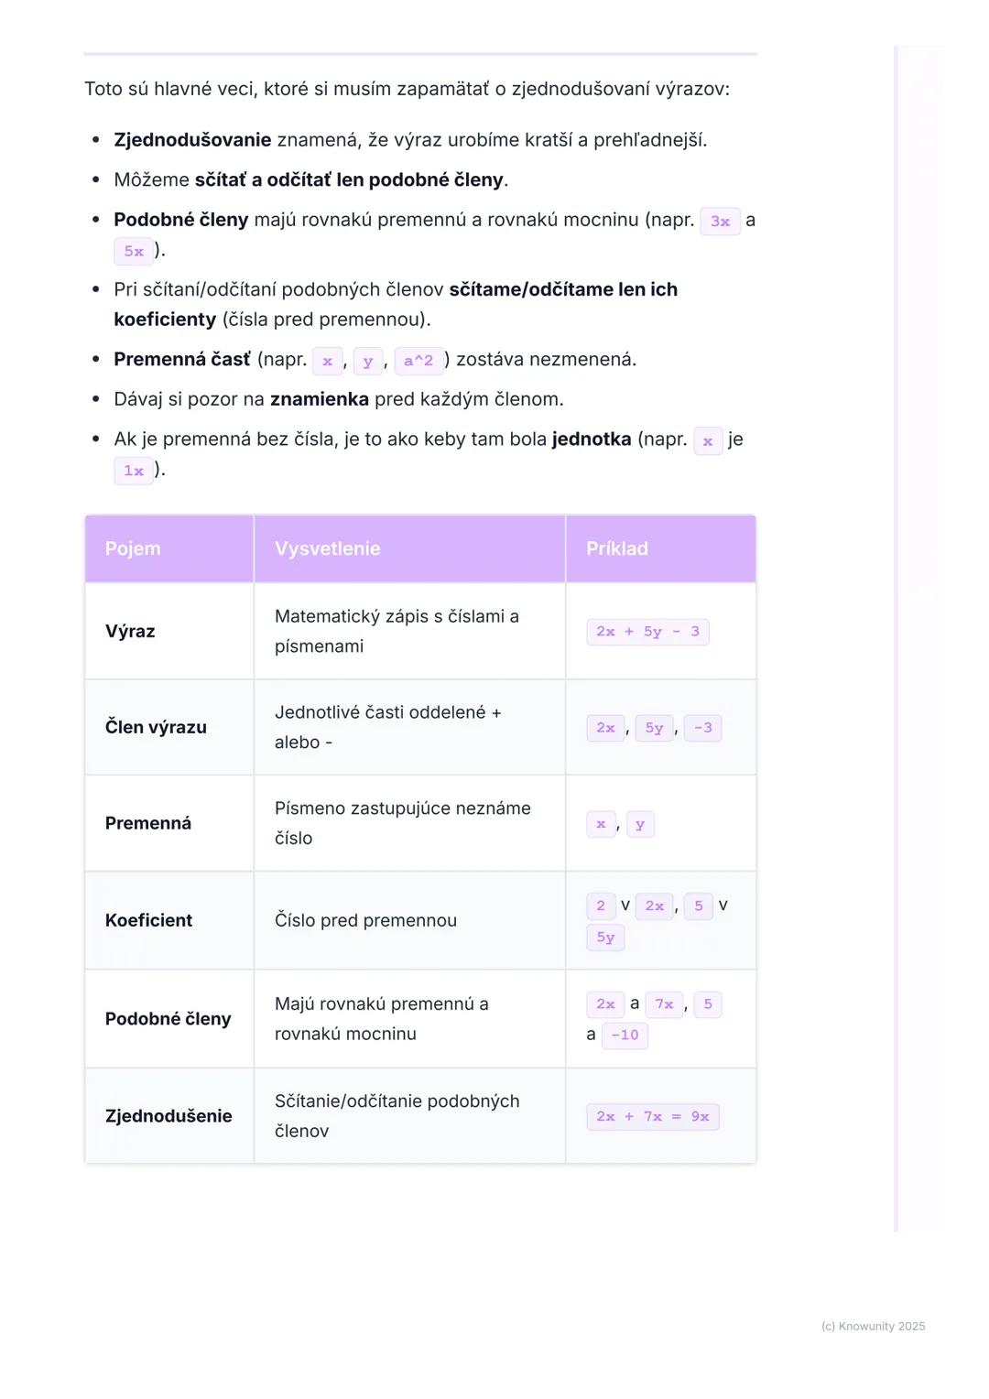The width and height of the screenshot is (989, 1399).
Task: Click the "Premenná" row label in table
Action: (x=148, y=823)
